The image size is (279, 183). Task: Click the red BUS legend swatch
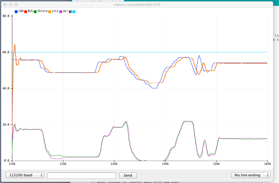(x=26, y=11)
